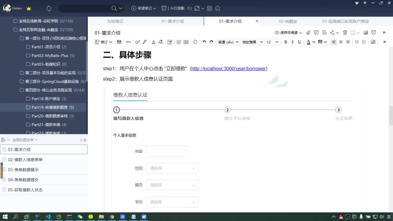Open Chrome from taskbar
The height and width of the screenshot is (221, 393).
112,217
